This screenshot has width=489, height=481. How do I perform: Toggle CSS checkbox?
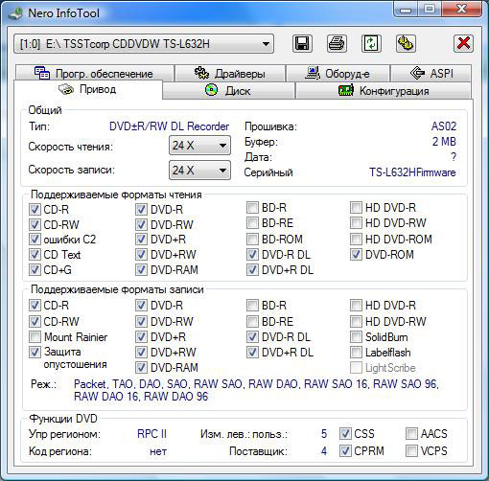[345, 433]
